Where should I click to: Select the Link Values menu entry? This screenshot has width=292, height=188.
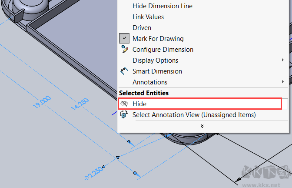148,17
